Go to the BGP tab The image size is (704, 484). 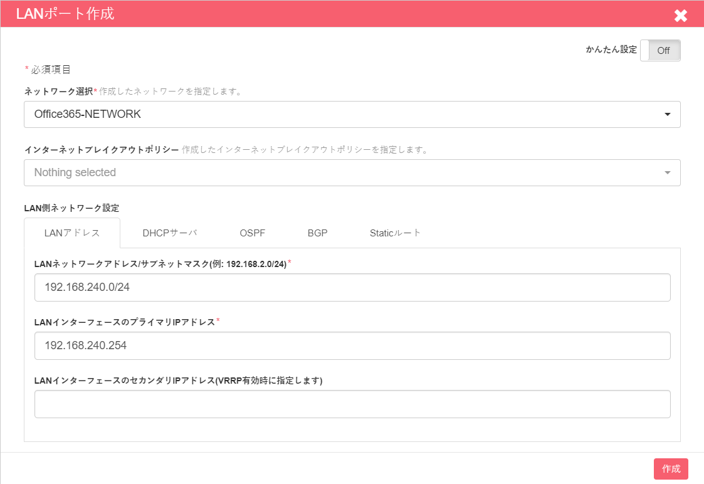317,233
